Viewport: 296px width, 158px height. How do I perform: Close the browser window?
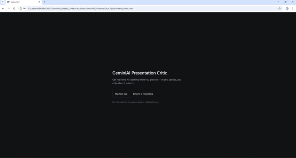coord(292,2)
